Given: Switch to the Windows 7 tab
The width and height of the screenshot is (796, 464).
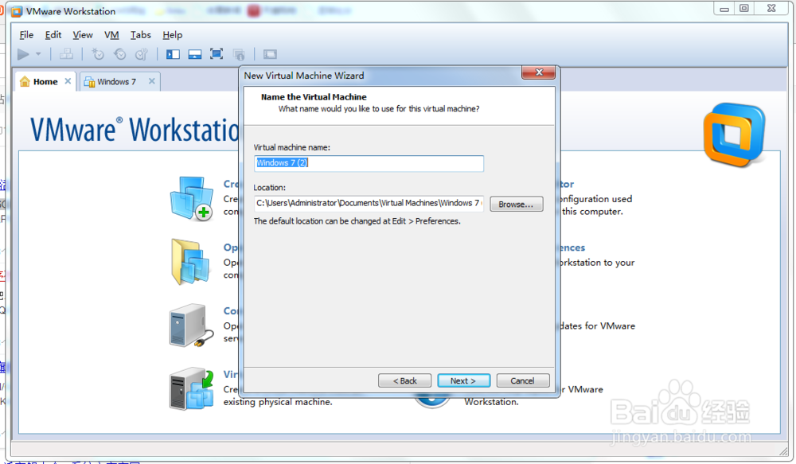Looking at the screenshot, I should pos(115,81).
